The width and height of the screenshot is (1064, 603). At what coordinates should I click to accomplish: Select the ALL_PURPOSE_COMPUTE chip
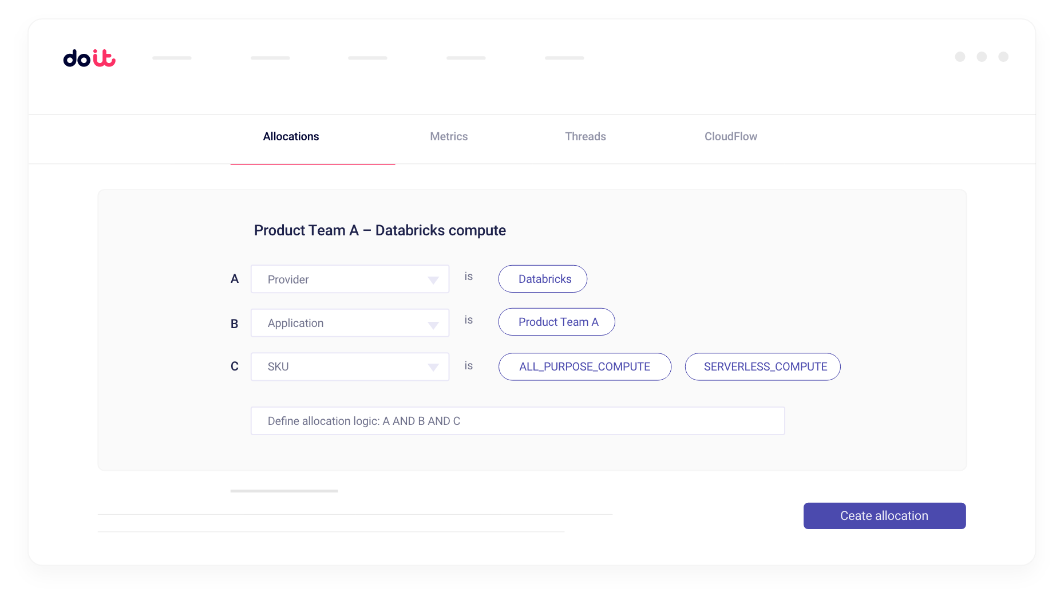pyautogui.click(x=584, y=367)
